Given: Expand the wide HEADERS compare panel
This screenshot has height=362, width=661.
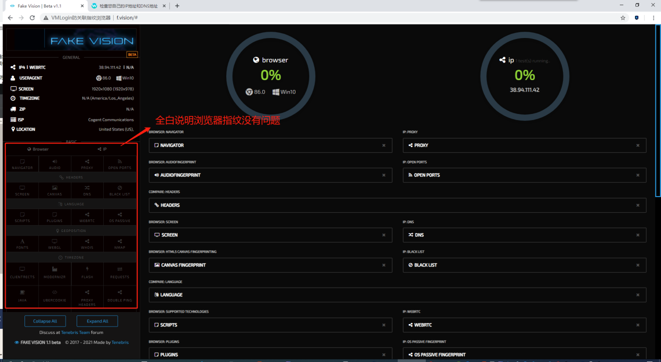Looking at the screenshot, I should coord(397,205).
